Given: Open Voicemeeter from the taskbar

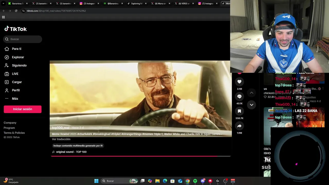Looking at the screenshot, I should click(233, 181).
